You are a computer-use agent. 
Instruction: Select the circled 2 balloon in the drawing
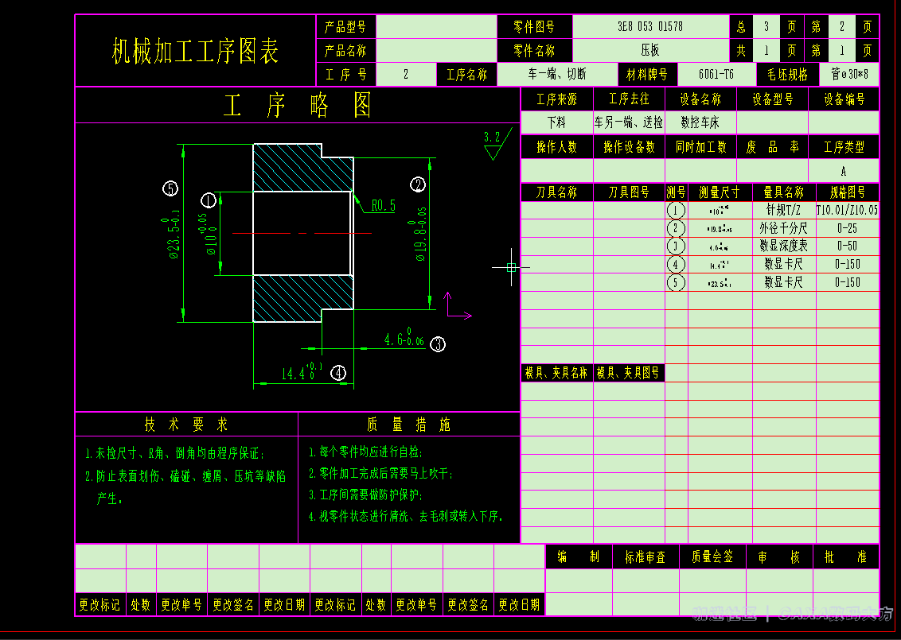point(419,184)
